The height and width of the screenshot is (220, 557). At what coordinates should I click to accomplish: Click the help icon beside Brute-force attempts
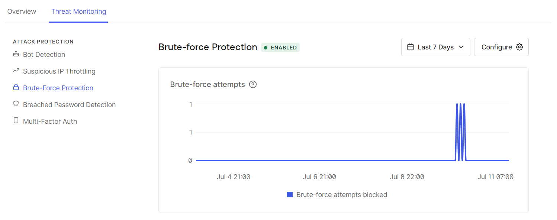point(253,84)
